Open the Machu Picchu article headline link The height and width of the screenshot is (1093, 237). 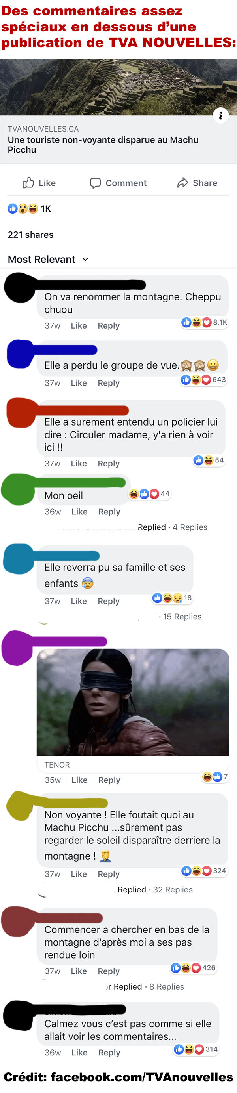point(103,145)
